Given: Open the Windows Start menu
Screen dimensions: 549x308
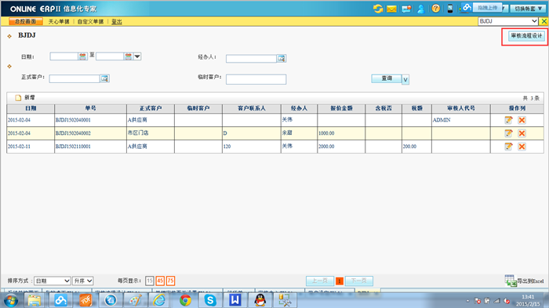Looking at the screenshot, I should (x=10, y=301).
